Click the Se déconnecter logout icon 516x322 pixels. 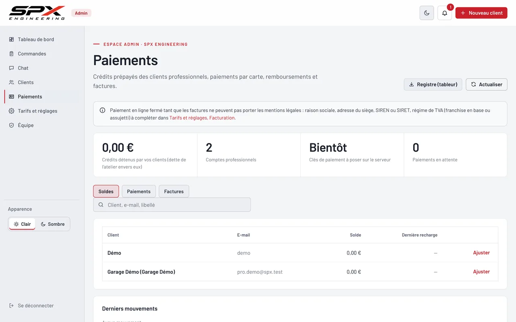pos(11,305)
